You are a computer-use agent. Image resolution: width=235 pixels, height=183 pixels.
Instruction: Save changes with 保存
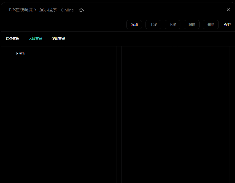pos(228,25)
